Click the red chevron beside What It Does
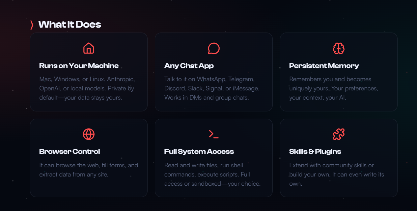417x211 pixels. (32, 25)
